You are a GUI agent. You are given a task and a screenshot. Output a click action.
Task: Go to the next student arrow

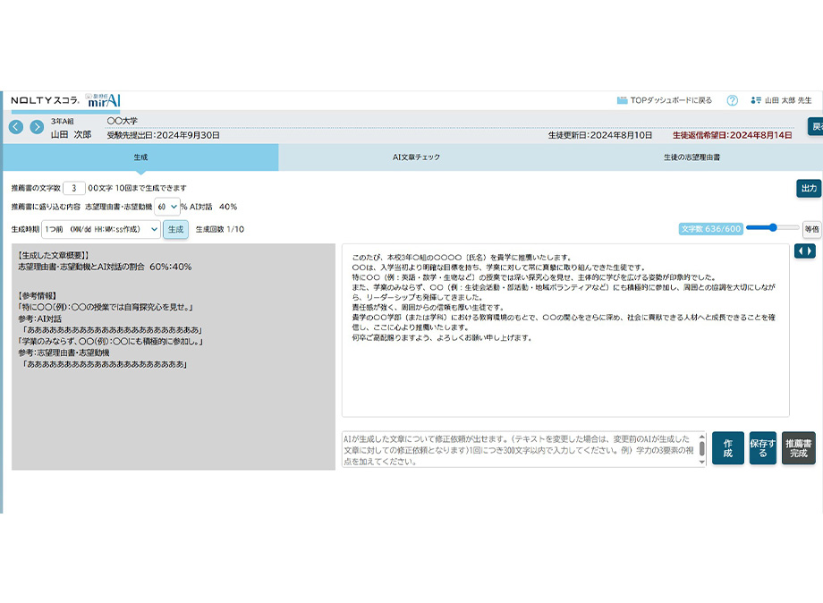pyautogui.click(x=37, y=127)
